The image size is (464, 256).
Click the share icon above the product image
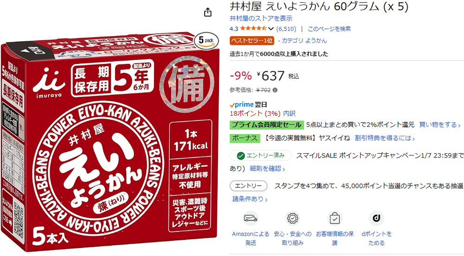(x=208, y=12)
